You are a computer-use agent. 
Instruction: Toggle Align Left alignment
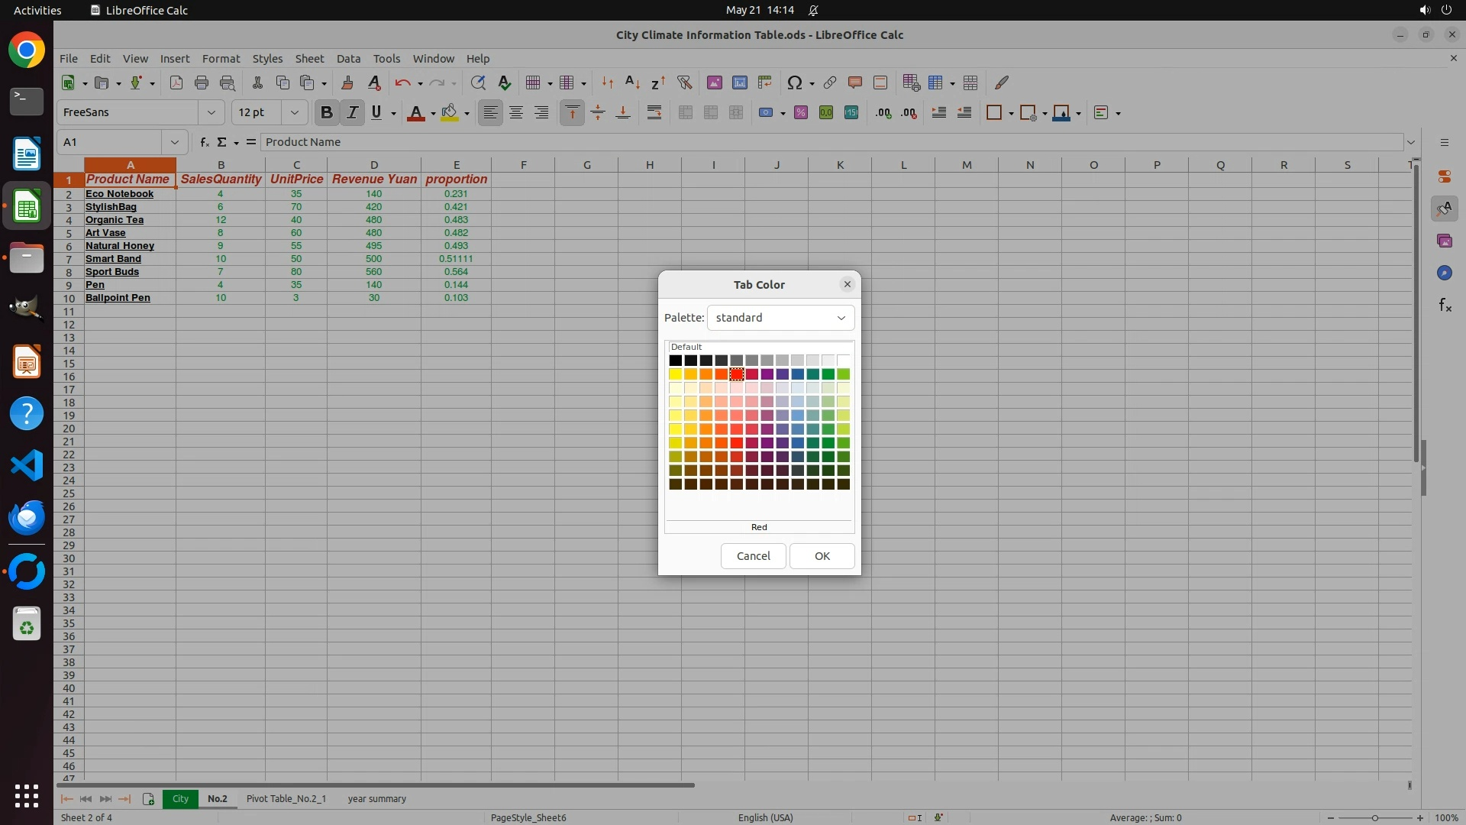point(490,112)
